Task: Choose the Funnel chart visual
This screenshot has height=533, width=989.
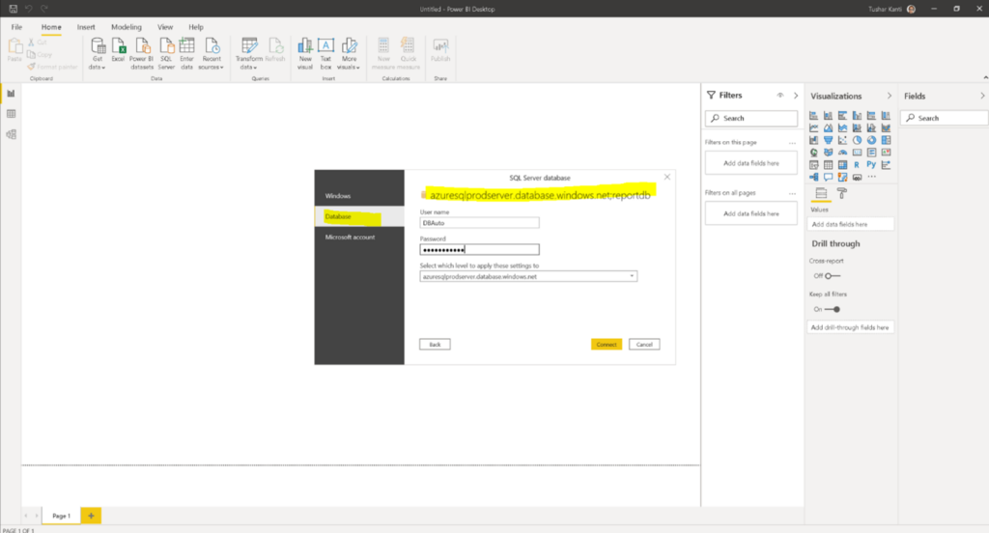Action: pyautogui.click(x=828, y=140)
